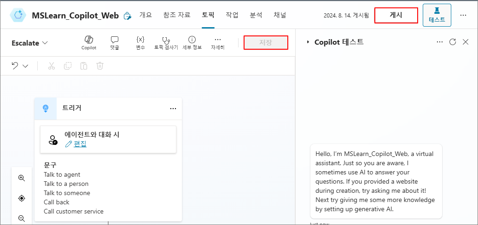Go to the 작업 tab

(232, 15)
